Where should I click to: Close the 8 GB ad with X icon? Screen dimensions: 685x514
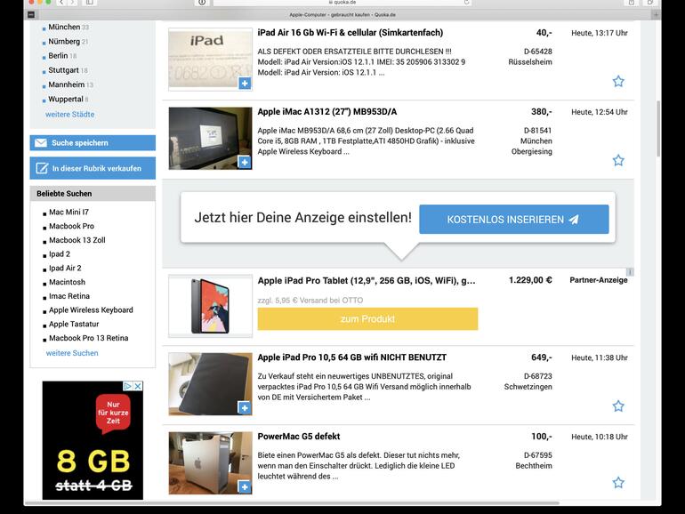click(138, 386)
